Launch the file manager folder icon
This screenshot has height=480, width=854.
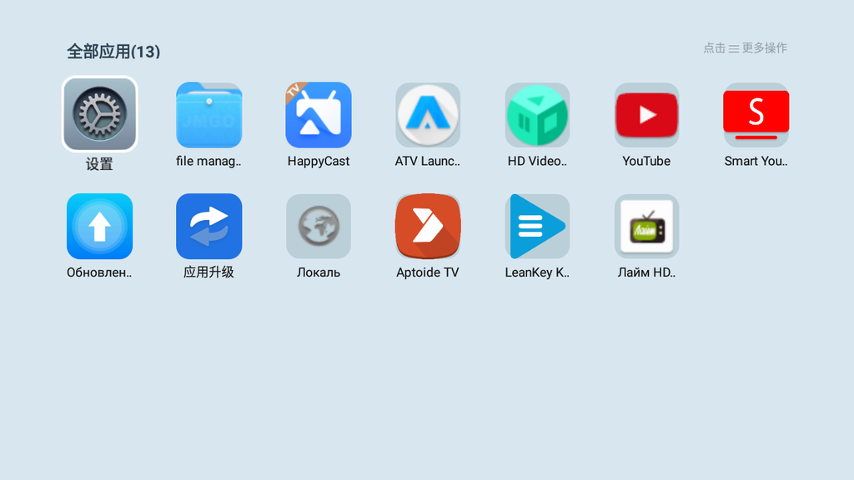[x=208, y=115]
